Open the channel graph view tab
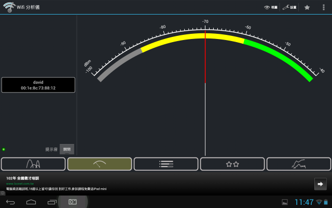 pyautogui.click(x=33, y=164)
